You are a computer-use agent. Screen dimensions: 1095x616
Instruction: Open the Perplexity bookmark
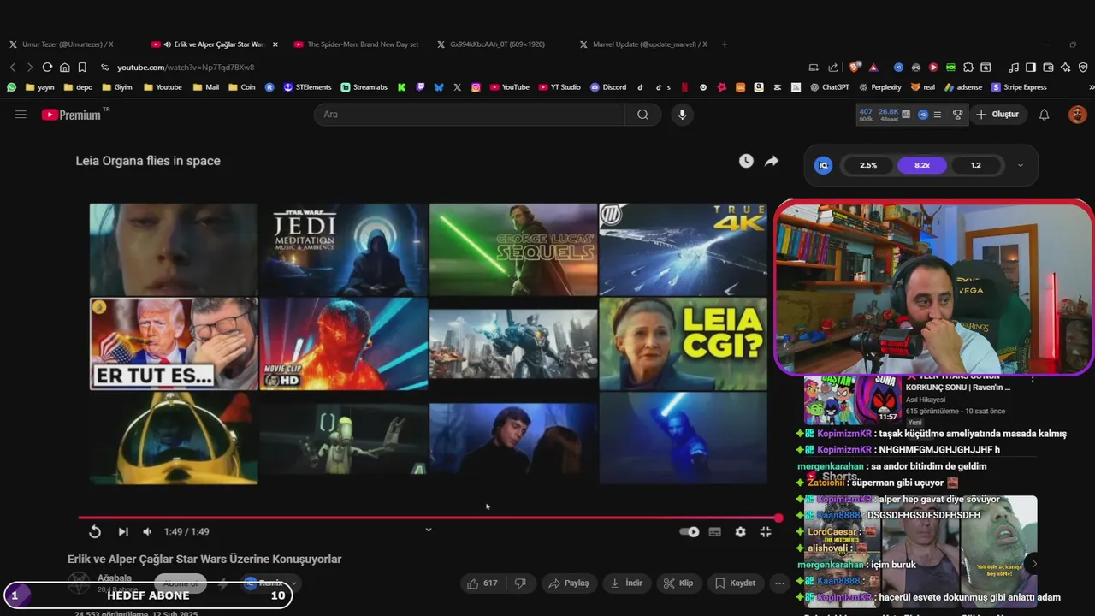pos(879,87)
